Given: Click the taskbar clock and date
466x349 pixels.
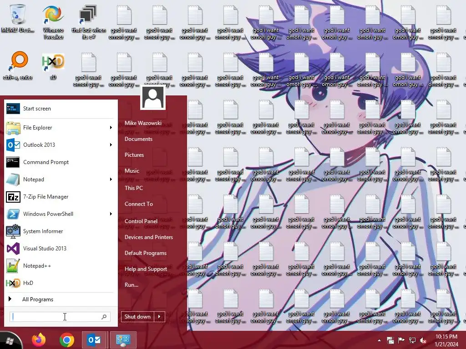Looking at the screenshot, I should pos(446,340).
